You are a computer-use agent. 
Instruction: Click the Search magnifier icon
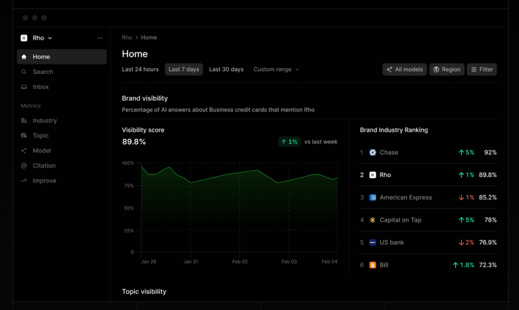point(24,72)
